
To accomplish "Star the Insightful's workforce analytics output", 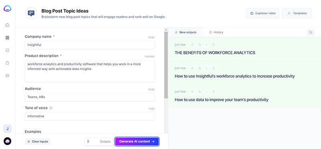I will 192,68.
